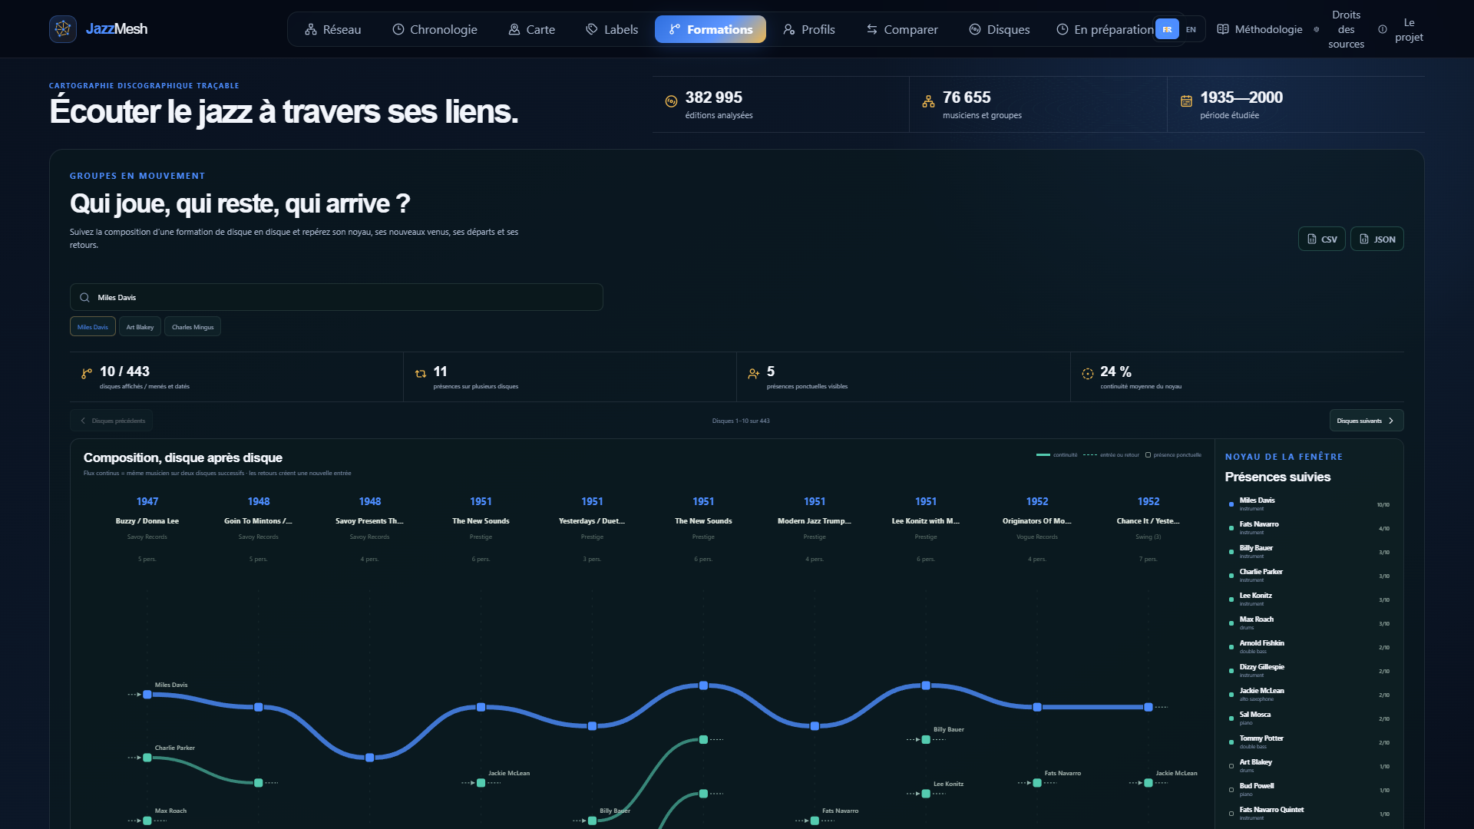
Task: Select Fats Navarro in Présences suivies
Action: click(1309, 528)
